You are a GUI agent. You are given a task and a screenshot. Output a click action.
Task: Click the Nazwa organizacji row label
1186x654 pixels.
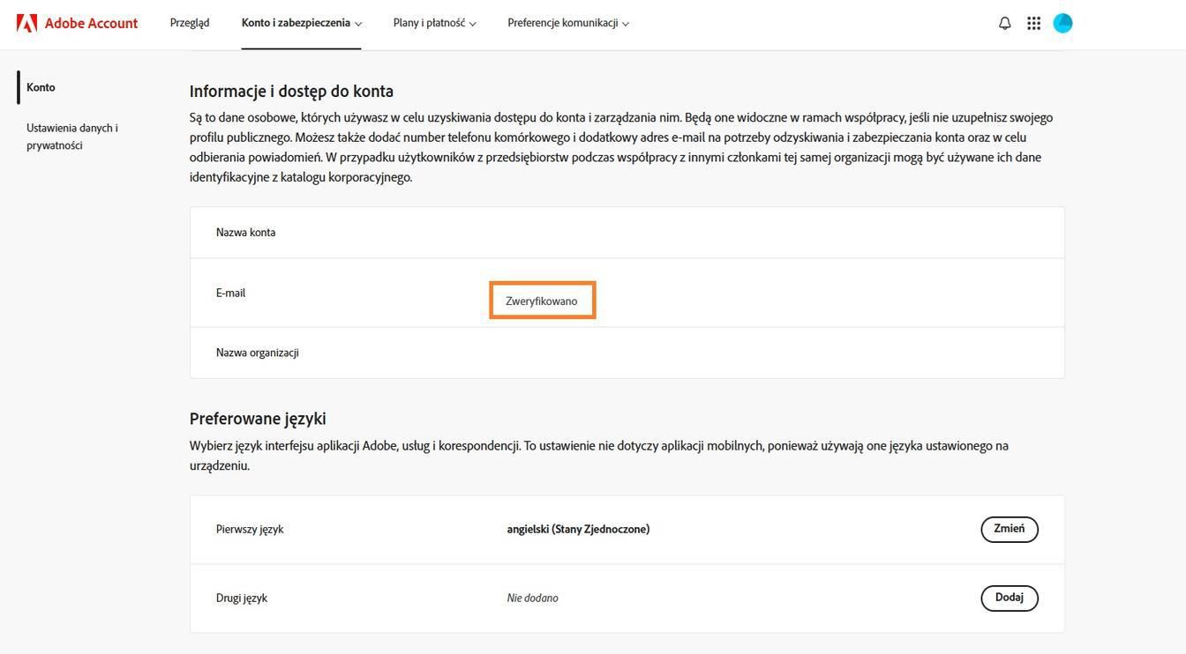coord(258,353)
